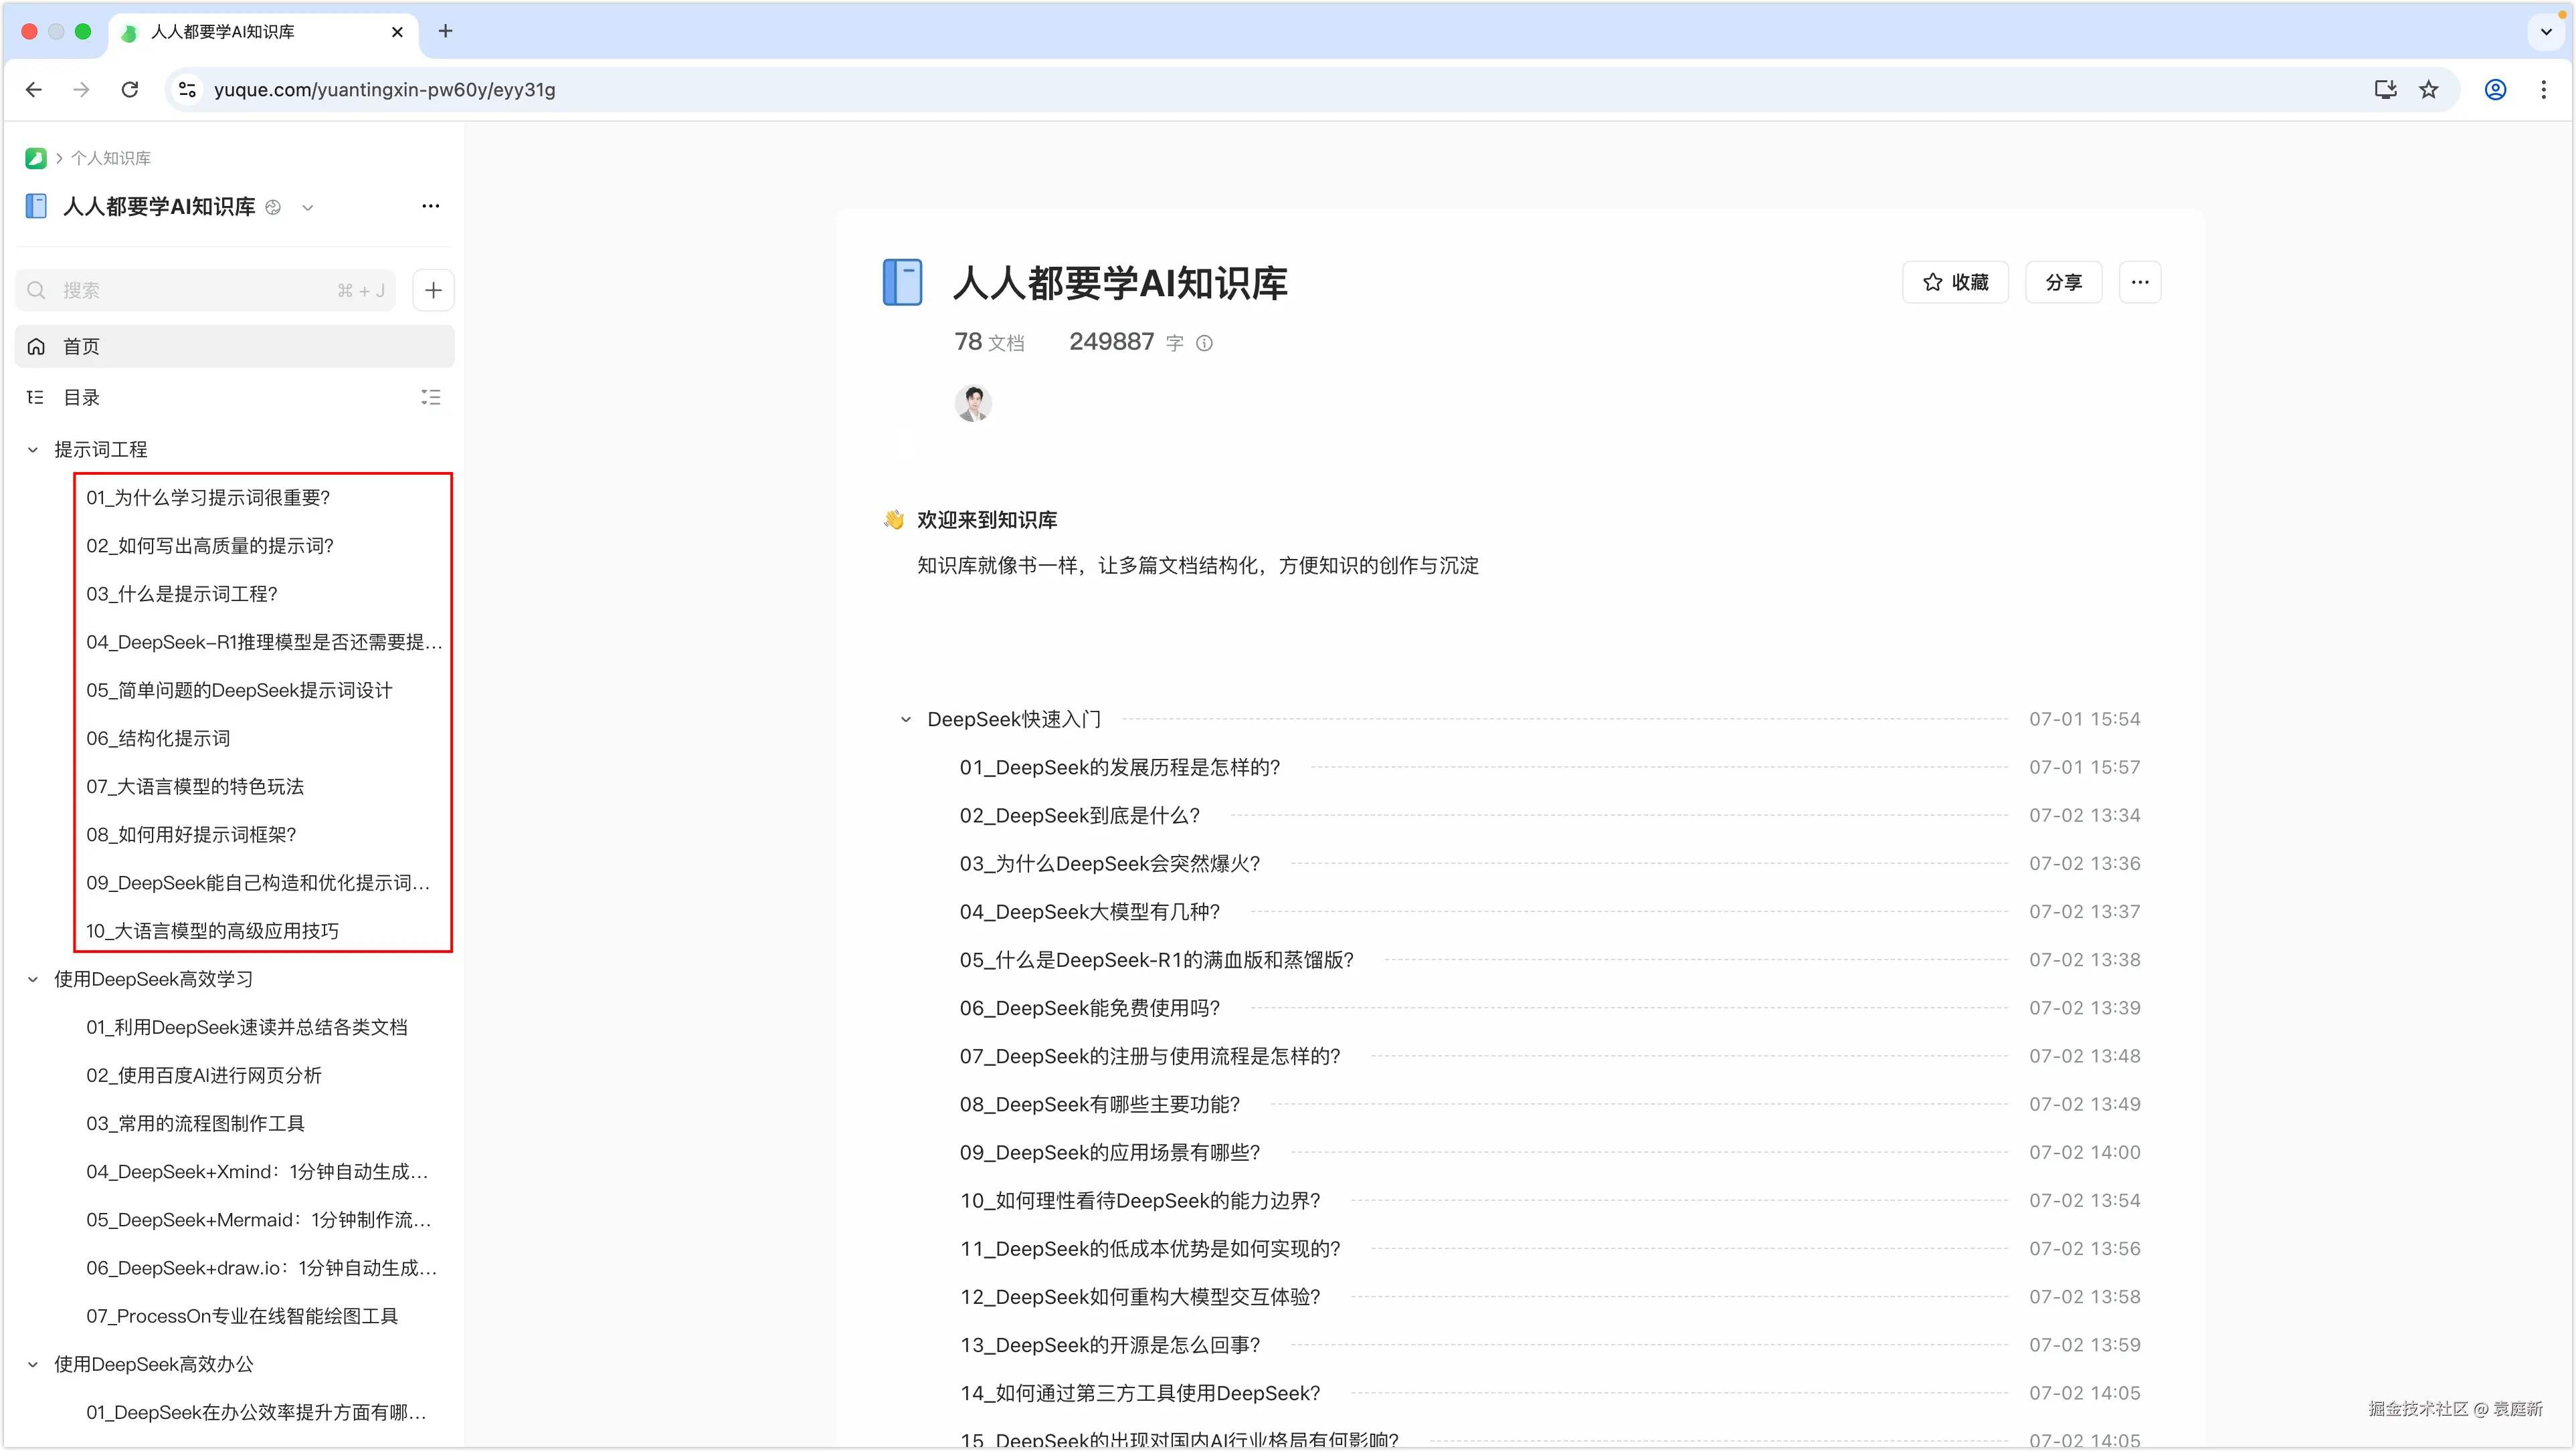2576x1451 pixels.
Task: Open 03_什么是提示词工程?
Action: pyautogui.click(x=181, y=594)
